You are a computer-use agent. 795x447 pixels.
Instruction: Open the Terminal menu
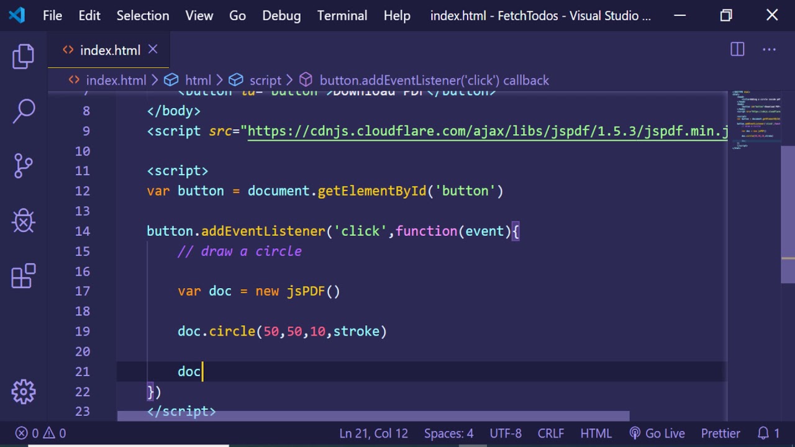(342, 16)
